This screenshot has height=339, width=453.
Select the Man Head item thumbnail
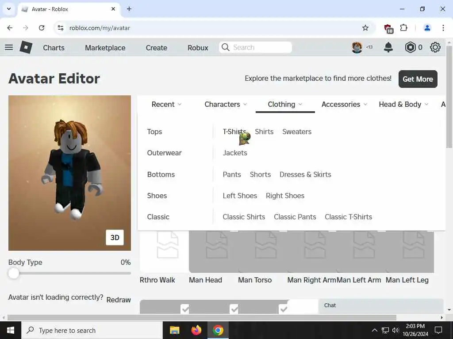[x=213, y=251]
